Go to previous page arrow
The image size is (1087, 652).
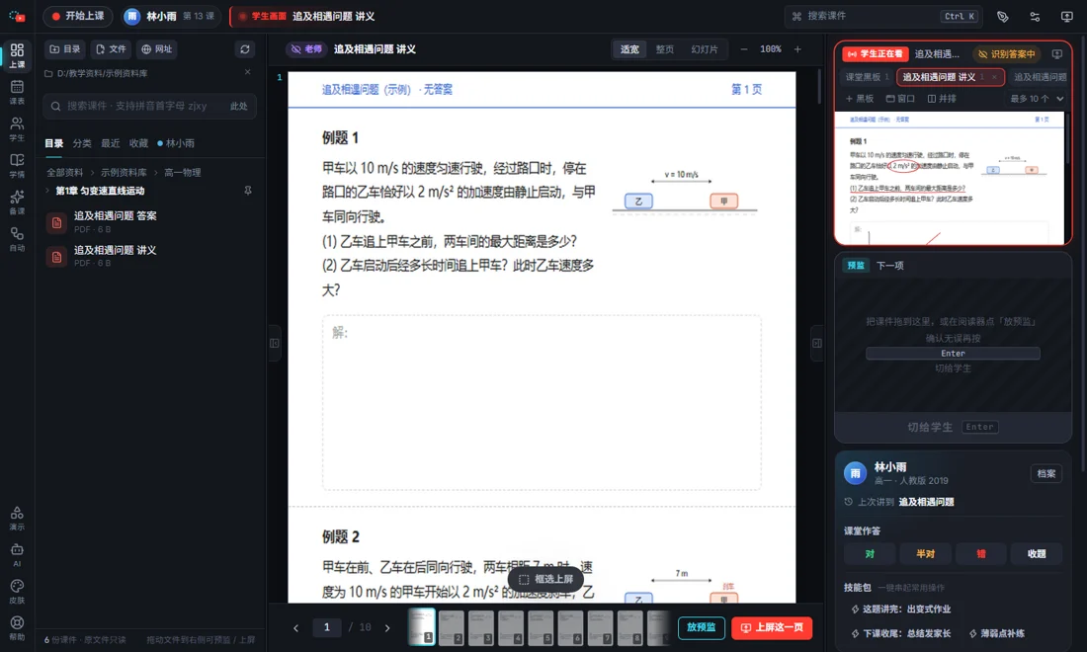click(296, 627)
